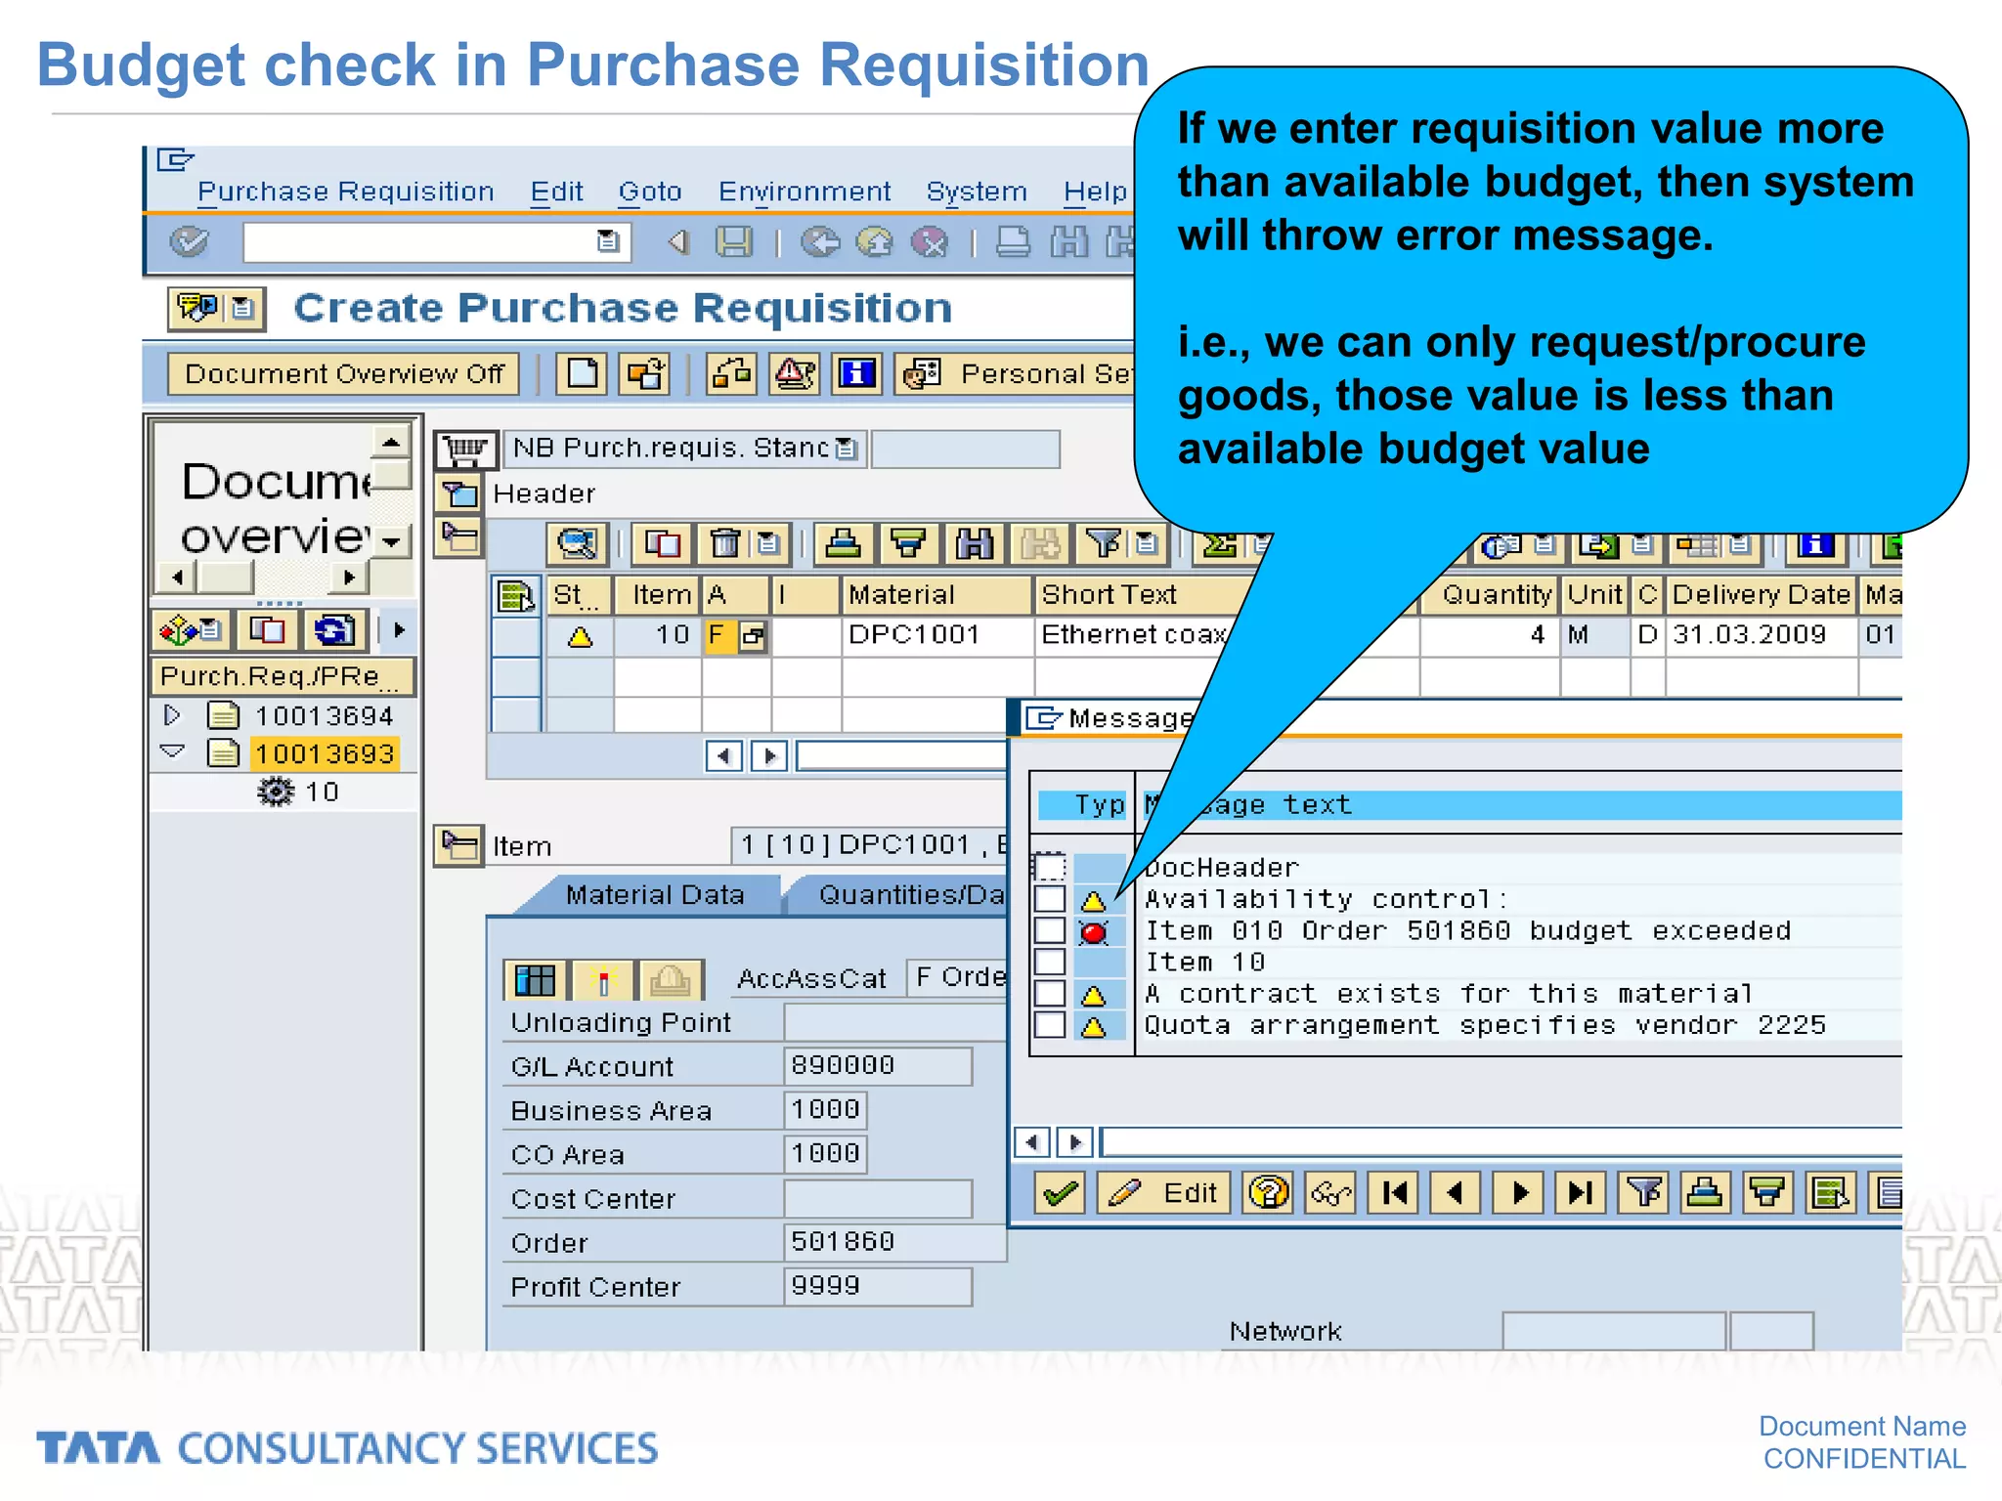Check the box beside budget exceeded message
The image size is (2002, 1501).
pos(1050,929)
